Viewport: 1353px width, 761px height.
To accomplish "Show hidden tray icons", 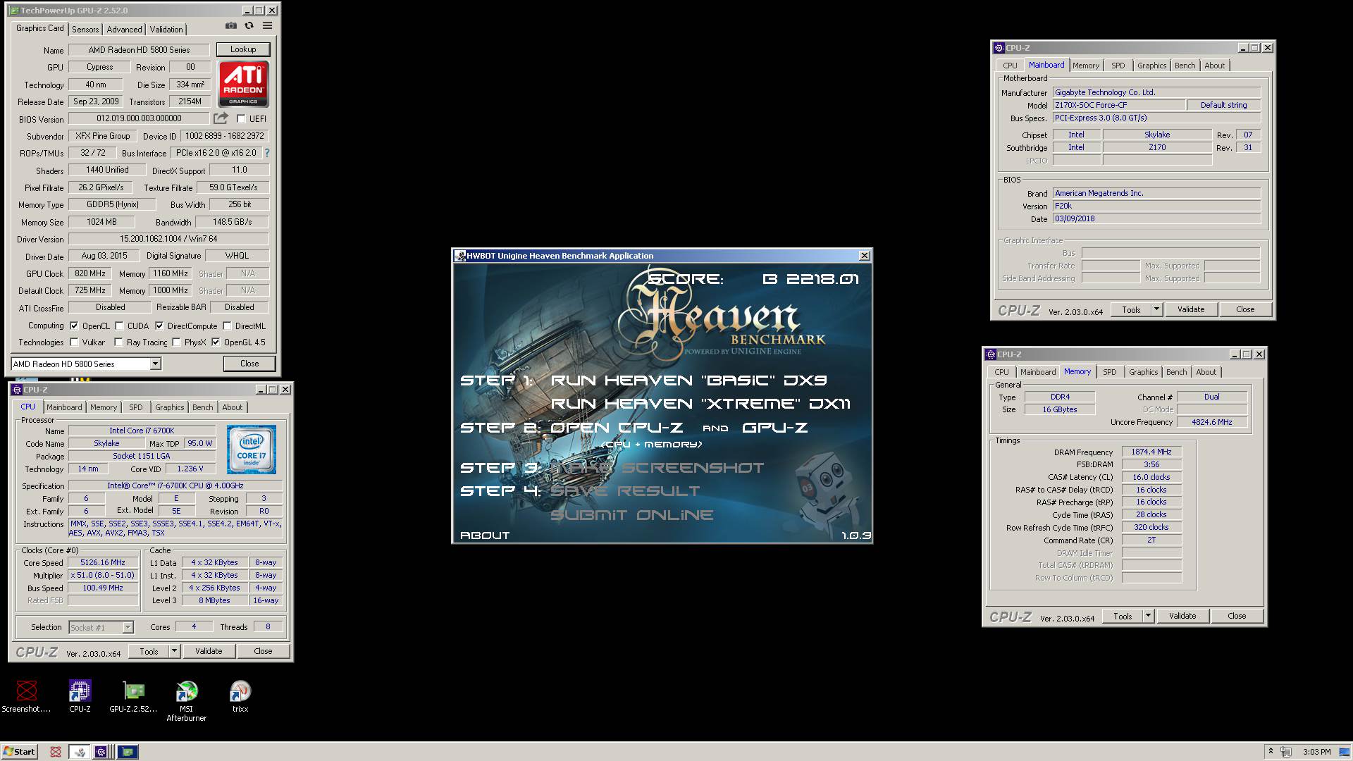I will tap(1271, 752).
